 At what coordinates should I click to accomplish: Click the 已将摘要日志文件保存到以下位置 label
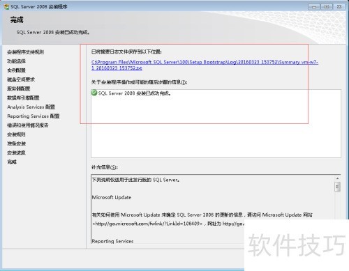coord(126,52)
